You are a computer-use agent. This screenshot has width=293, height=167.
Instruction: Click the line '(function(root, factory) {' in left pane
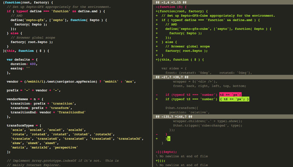tap(28, 3)
